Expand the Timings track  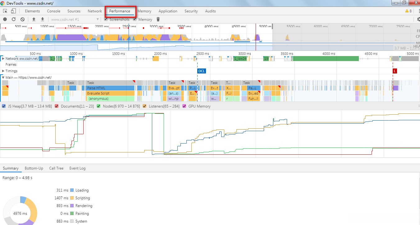pos(3,71)
